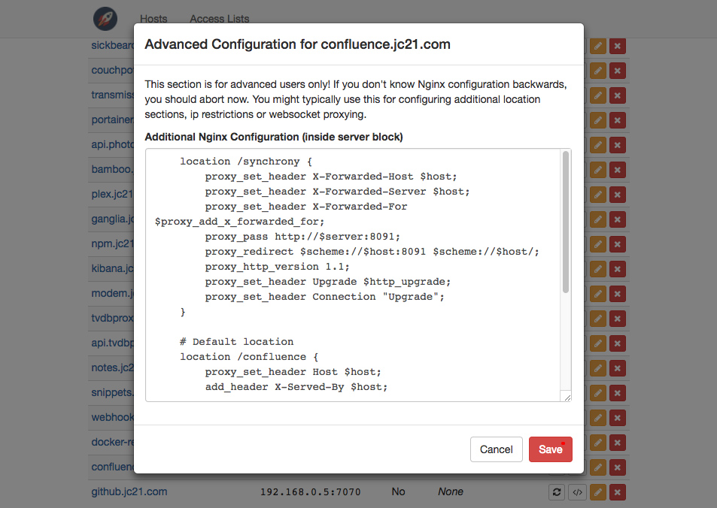Open the Access Lists menu
The height and width of the screenshot is (508, 717).
click(x=219, y=19)
